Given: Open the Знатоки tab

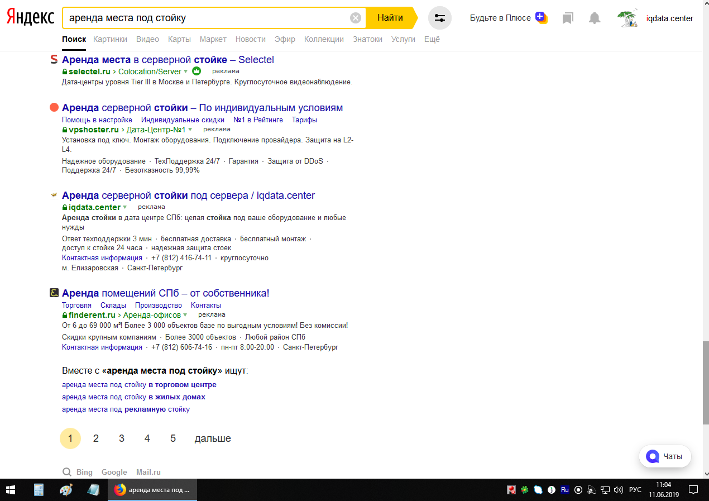Looking at the screenshot, I should tap(367, 39).
